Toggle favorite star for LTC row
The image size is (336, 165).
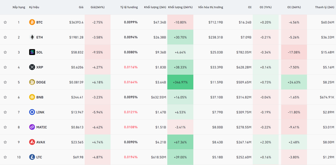pyautogui.click(x=5, y=157)
